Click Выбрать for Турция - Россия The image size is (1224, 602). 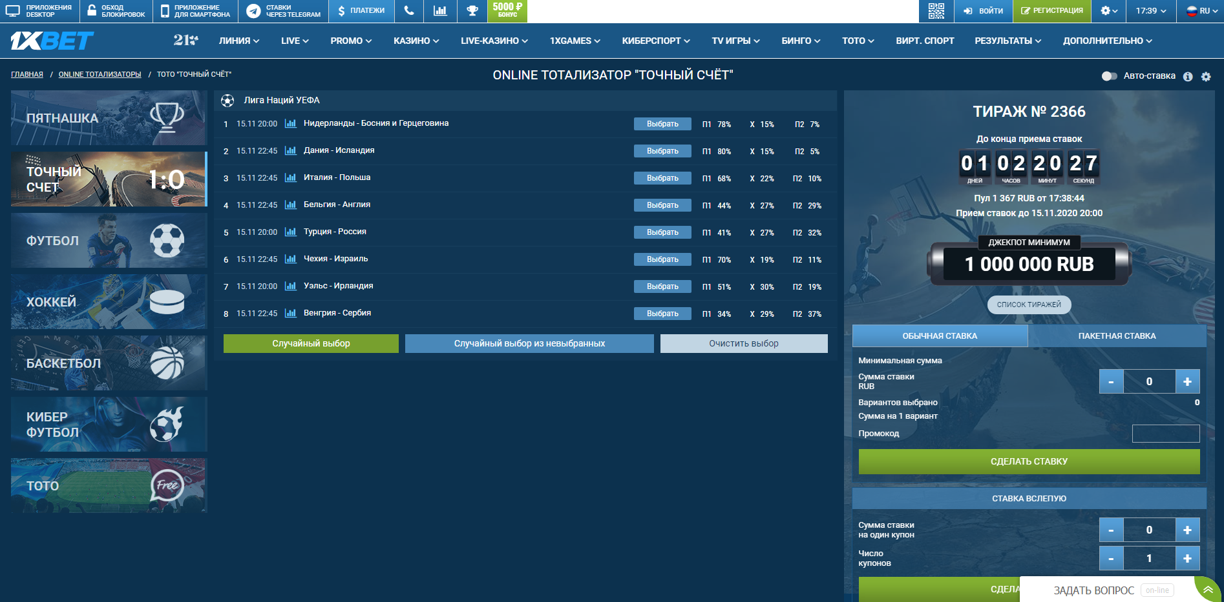662,232
